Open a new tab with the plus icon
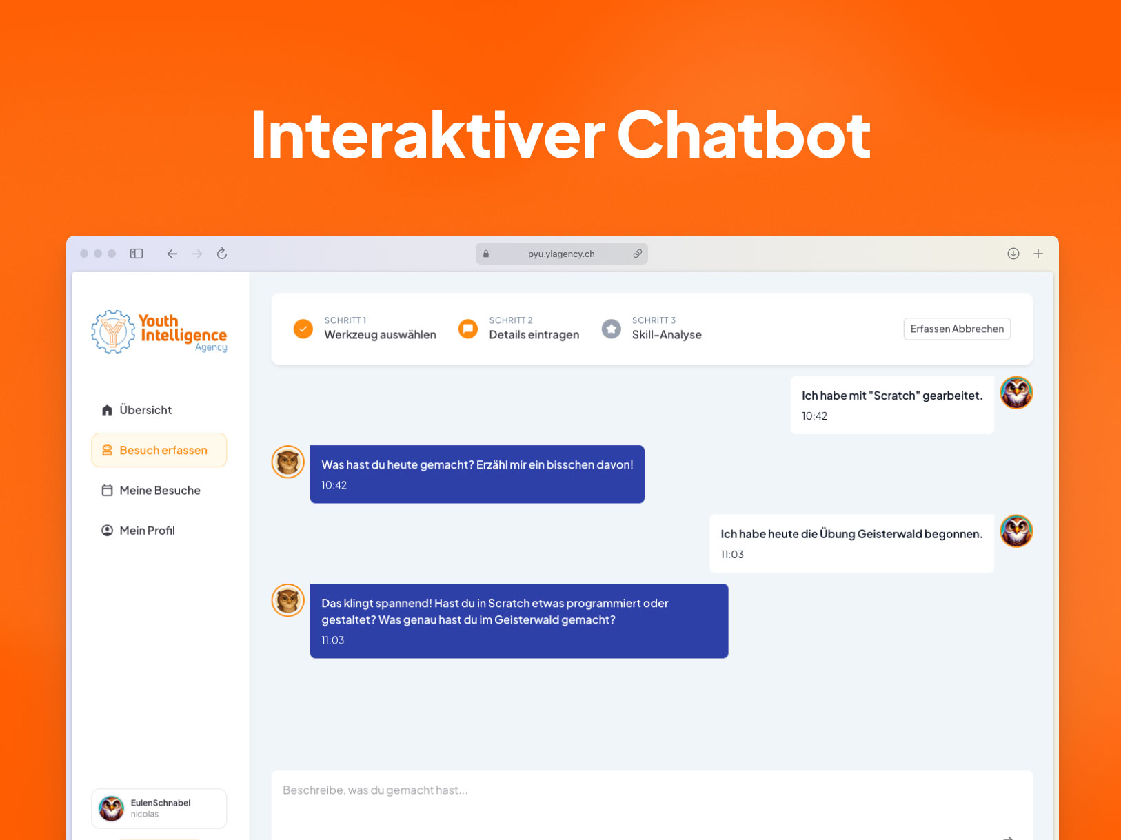Viewport: 1121px width, 840px height. (x=1038, y=254)
